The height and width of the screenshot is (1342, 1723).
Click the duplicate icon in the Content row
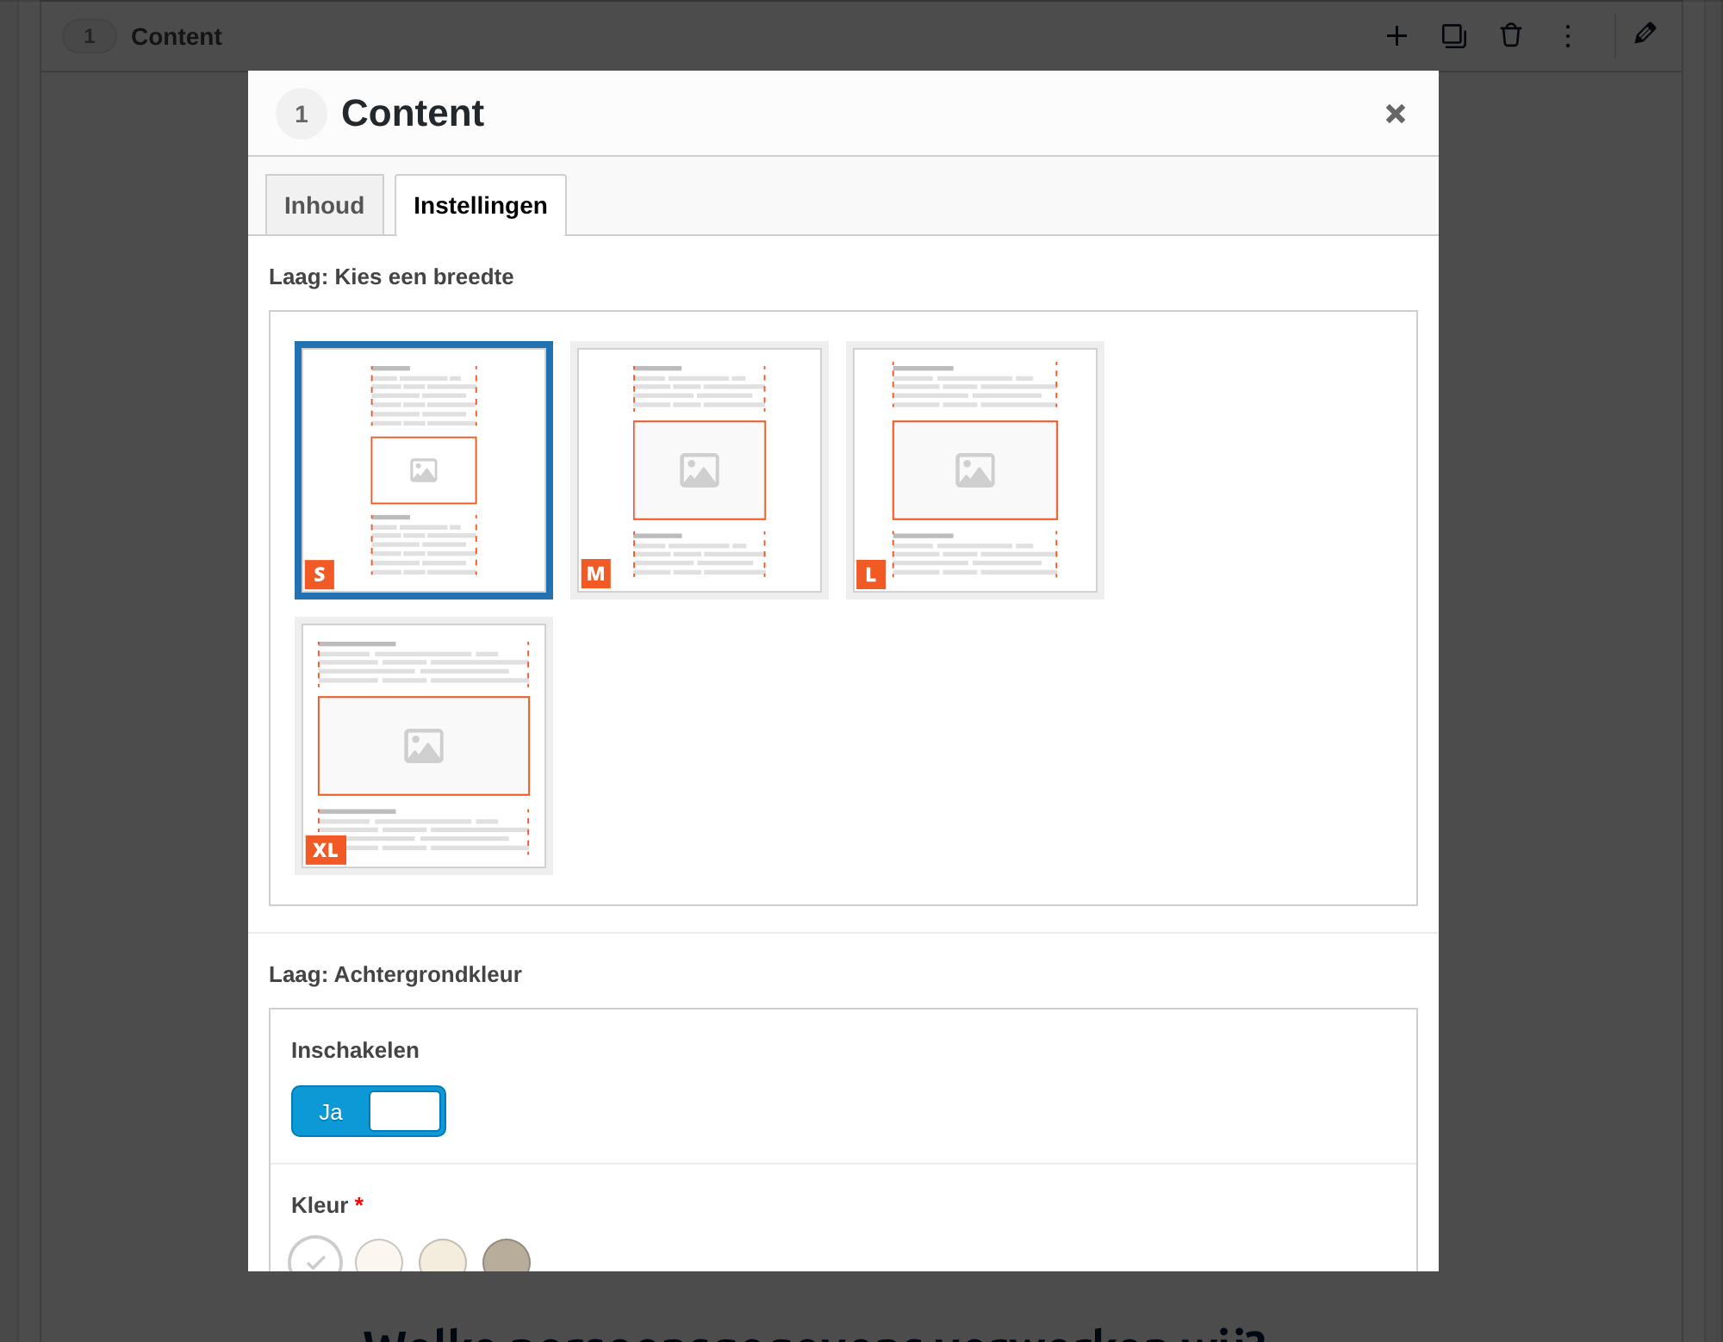[x=1453, y=36]
